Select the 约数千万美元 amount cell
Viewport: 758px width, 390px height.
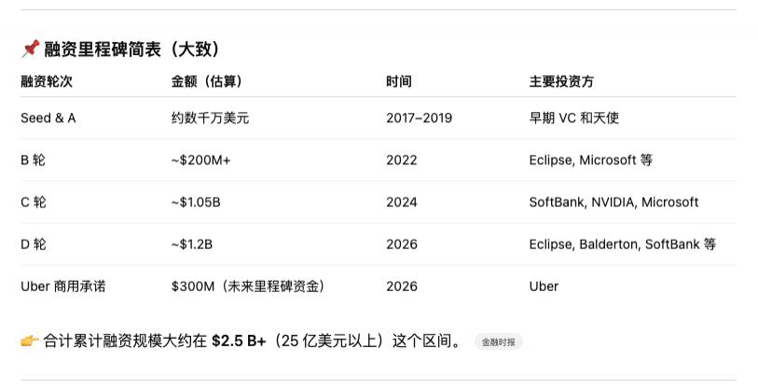[x=211, y=118]
